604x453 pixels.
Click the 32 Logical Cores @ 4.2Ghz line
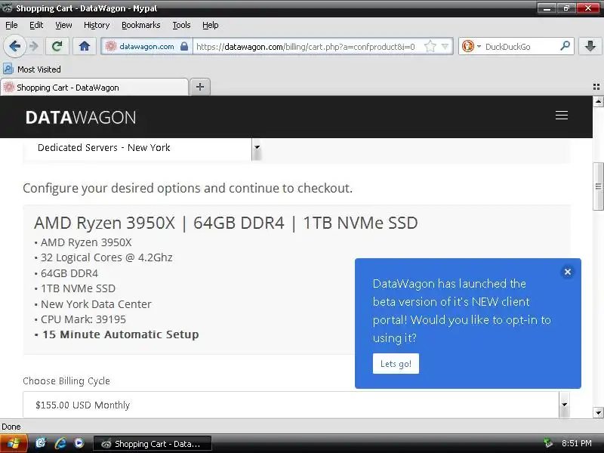point(106,257)
